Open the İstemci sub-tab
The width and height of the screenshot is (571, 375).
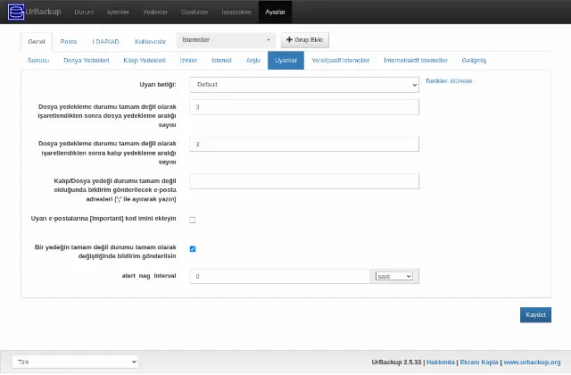[x=221, y=61]
